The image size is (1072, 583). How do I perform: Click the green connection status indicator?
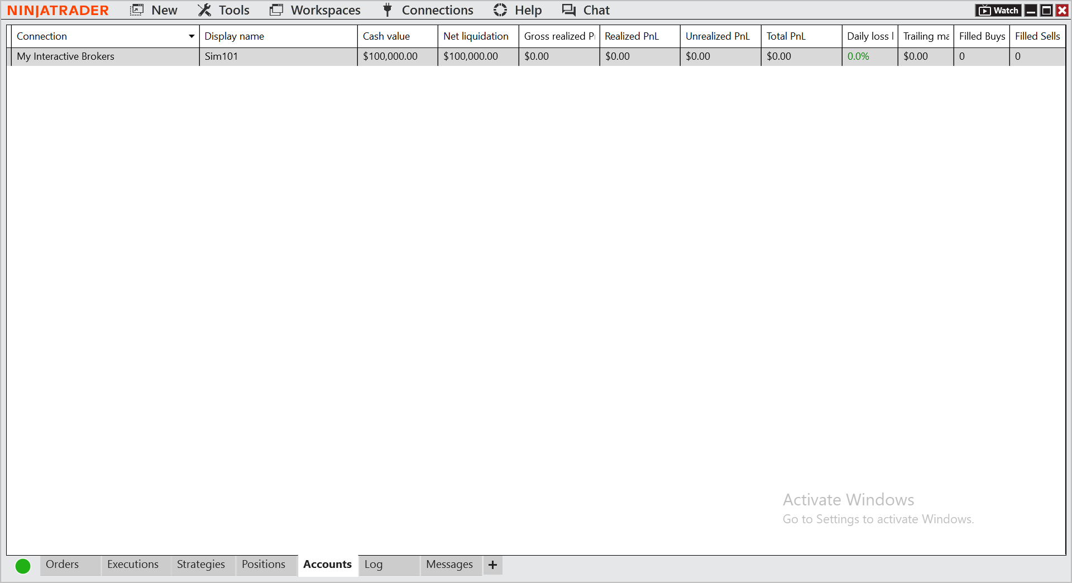click(x=23, y=566)
